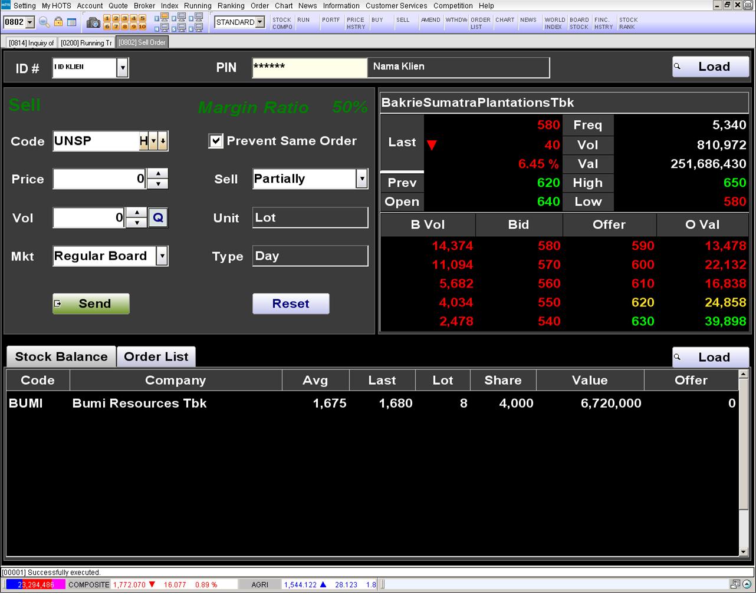Open STOCK COMPO toolbar shortcut
The image size is (756, 605).
[x=282, y=23]
